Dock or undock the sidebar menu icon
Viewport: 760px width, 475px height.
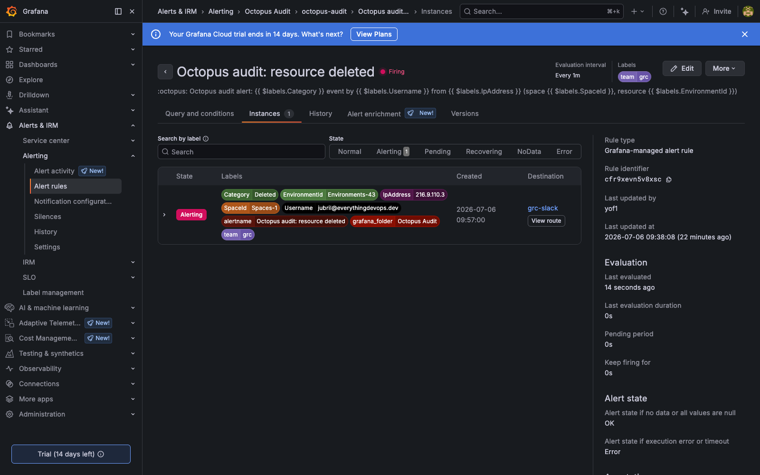118,11
